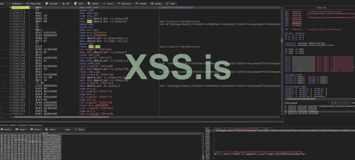The image size is (355, 160).
Task: Click the SEH tab icon
Action: click(x=63, y=4)
